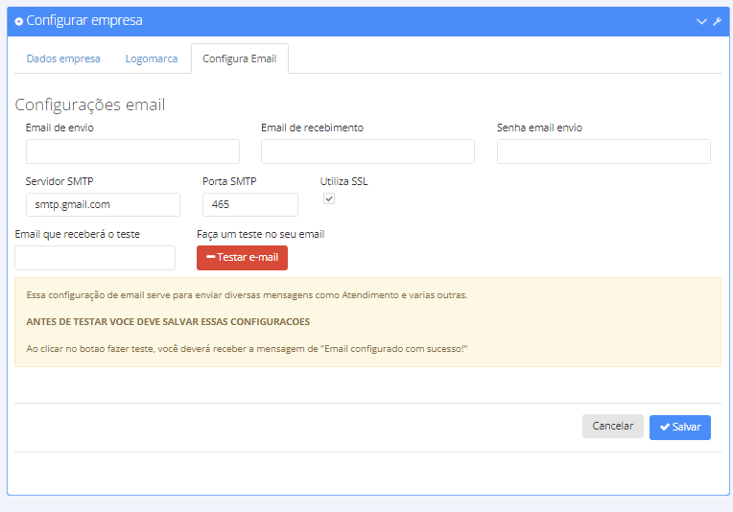Click the gear icon beside Configurar empresa

[18, 21]
